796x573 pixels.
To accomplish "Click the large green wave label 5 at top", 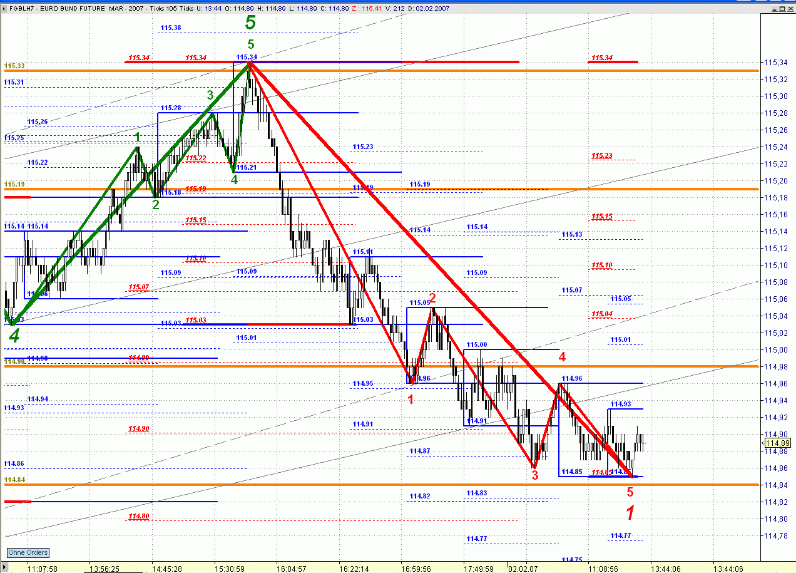I will pos(250,23).
